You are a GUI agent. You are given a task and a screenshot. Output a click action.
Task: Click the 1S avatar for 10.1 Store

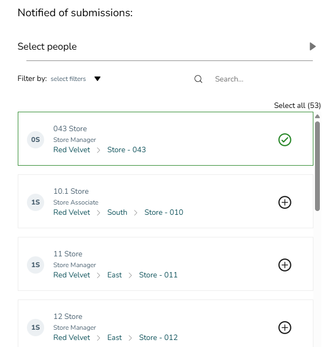pos(36,202)
